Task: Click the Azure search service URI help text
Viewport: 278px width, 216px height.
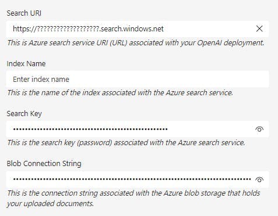Action: [136, 42]
